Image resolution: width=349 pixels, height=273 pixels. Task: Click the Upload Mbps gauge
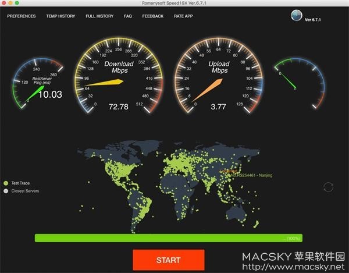(219, 76)
